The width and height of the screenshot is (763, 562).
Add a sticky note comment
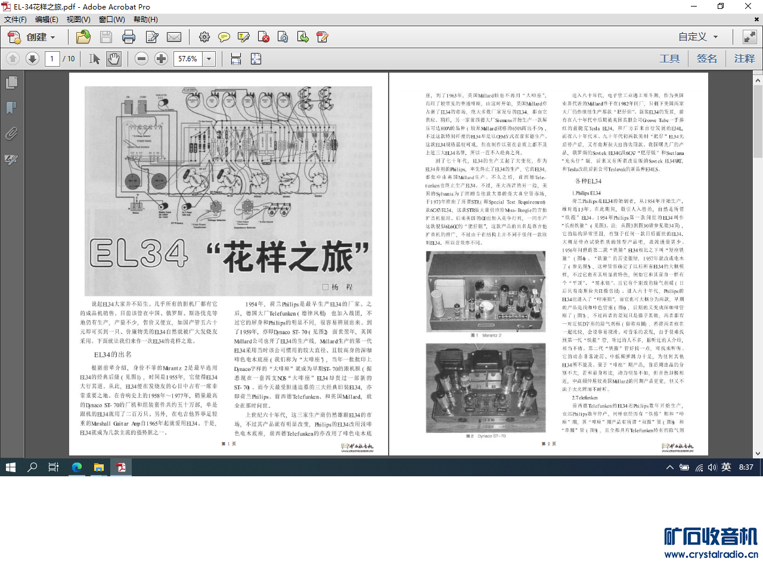point(224,37)
